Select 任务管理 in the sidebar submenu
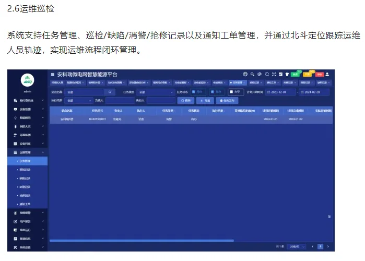365x261 pixels. [28, 161]
